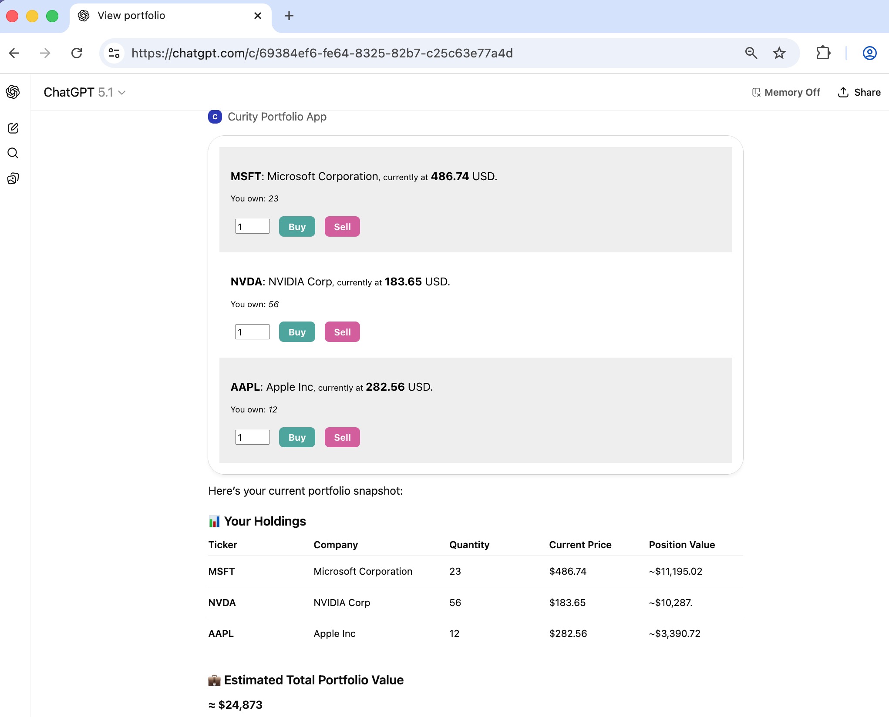Click the zoom lens icon in the toolbar
This screenshot has height=717, width=889.
point(751,53)
